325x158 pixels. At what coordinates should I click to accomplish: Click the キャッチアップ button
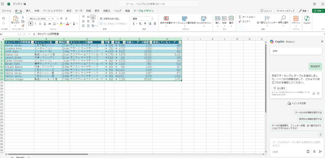coord(285,11)
